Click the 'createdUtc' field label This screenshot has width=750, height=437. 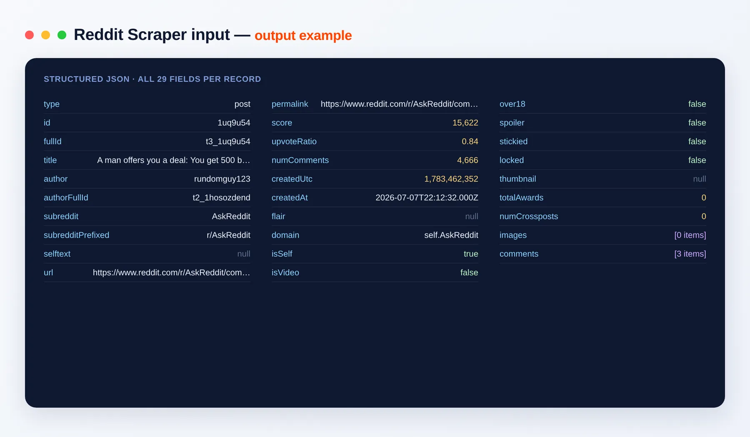292,179
